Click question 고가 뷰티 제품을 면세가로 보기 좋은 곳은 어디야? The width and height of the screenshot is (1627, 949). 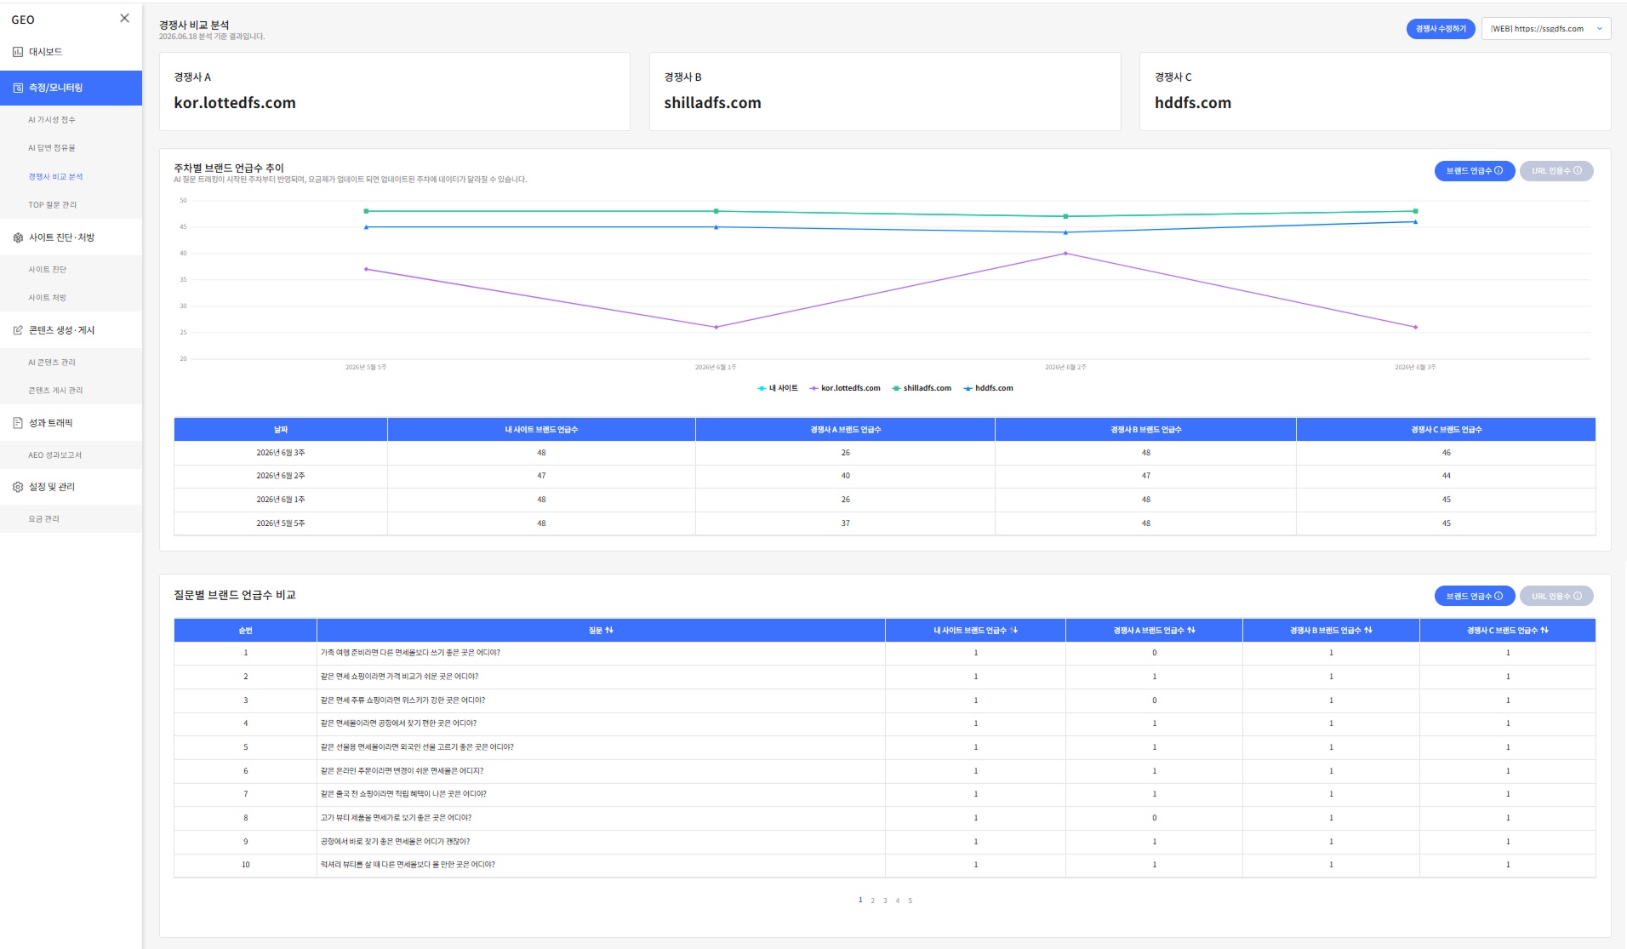pyautogui.click(x=396, y=818)
